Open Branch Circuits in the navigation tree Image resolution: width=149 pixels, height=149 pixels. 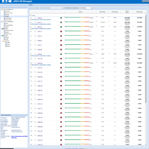point(9,13)
